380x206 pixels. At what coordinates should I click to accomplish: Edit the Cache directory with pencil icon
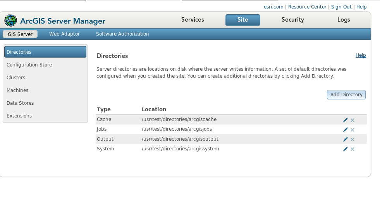(x=346, y=120)
